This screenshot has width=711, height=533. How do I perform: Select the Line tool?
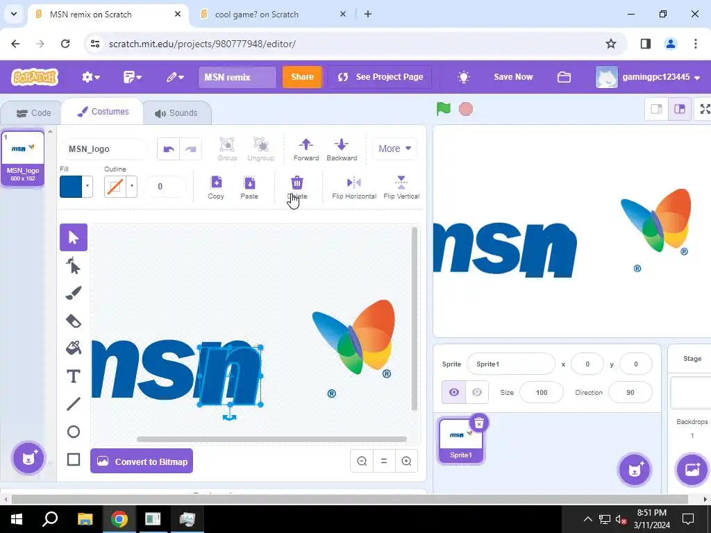click(x=74, y=404)
